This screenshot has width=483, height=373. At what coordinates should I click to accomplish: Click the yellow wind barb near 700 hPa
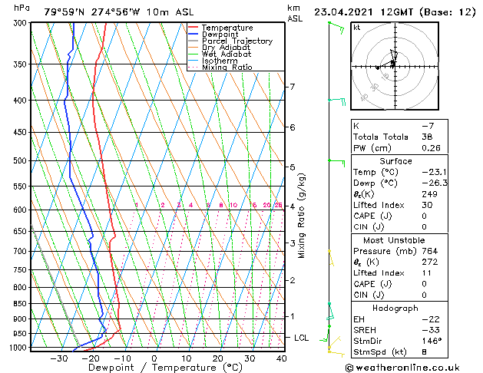coord(331,257)
